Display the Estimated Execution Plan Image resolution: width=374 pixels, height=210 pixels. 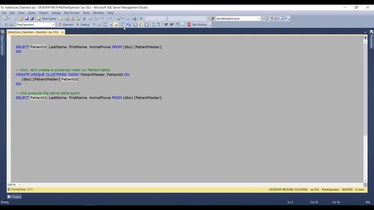pyautogui.click(x=105, y=24)
